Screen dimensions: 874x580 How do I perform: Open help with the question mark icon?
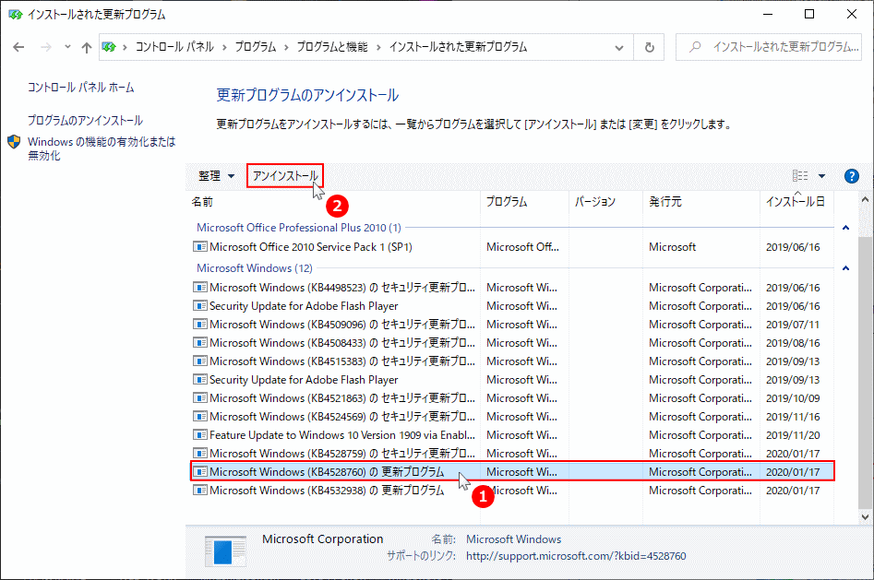pyautogui.click(x=851, y=176)
